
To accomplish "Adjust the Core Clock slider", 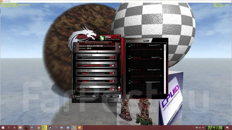I will (94, 73).
